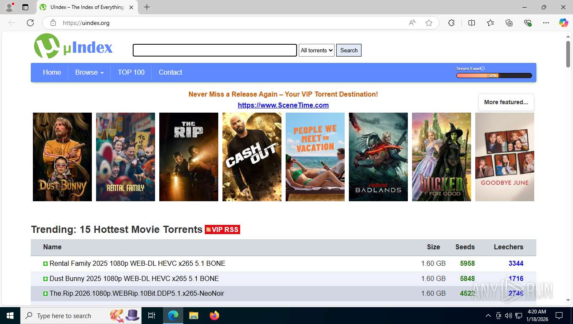Open the TOP 100 page

[131, 73]
